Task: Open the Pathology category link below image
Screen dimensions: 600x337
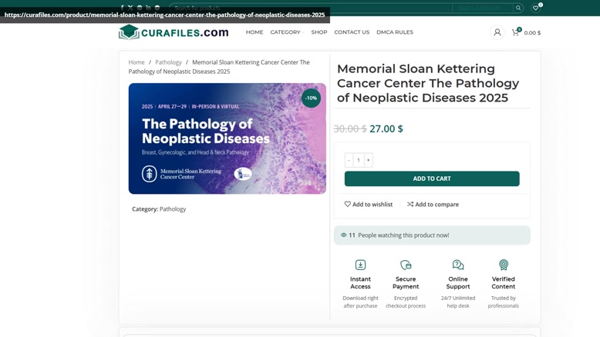Action: (x=173, y=209)
